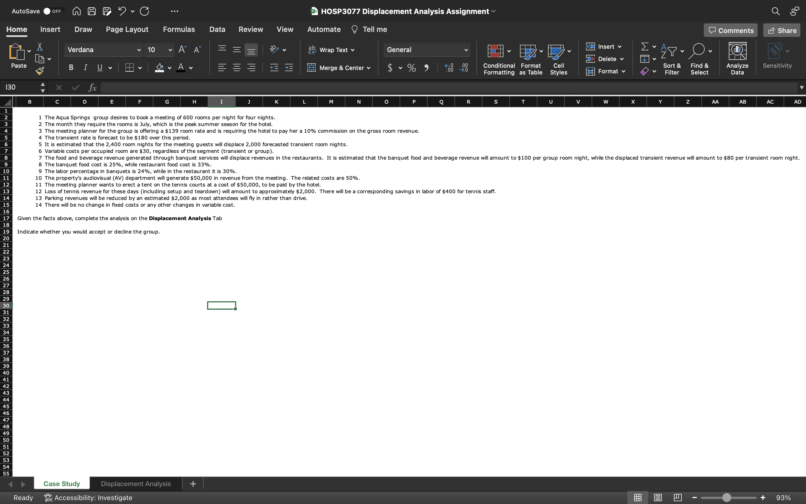Viewport: 806px width, 504px height.
Task: Click the Increase Decimal icon
Action: (x=449, y=68)
